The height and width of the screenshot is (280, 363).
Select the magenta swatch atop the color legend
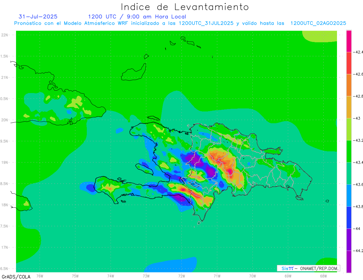coord(349,41)
